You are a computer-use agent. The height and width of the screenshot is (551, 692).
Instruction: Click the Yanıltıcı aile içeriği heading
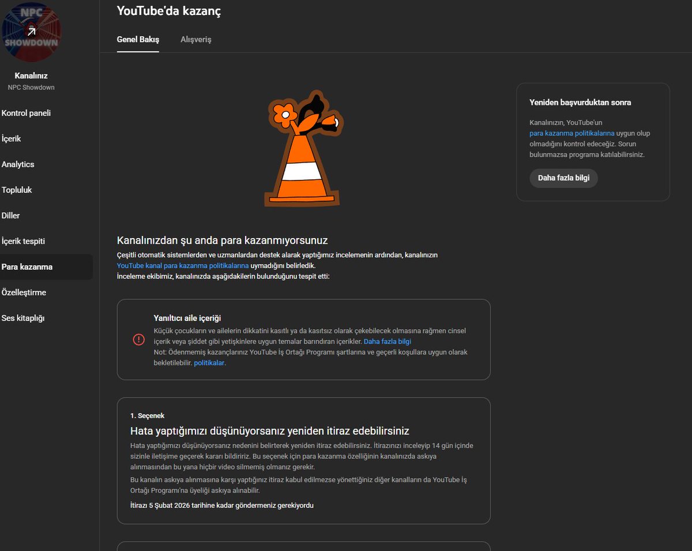pos(187,318)
